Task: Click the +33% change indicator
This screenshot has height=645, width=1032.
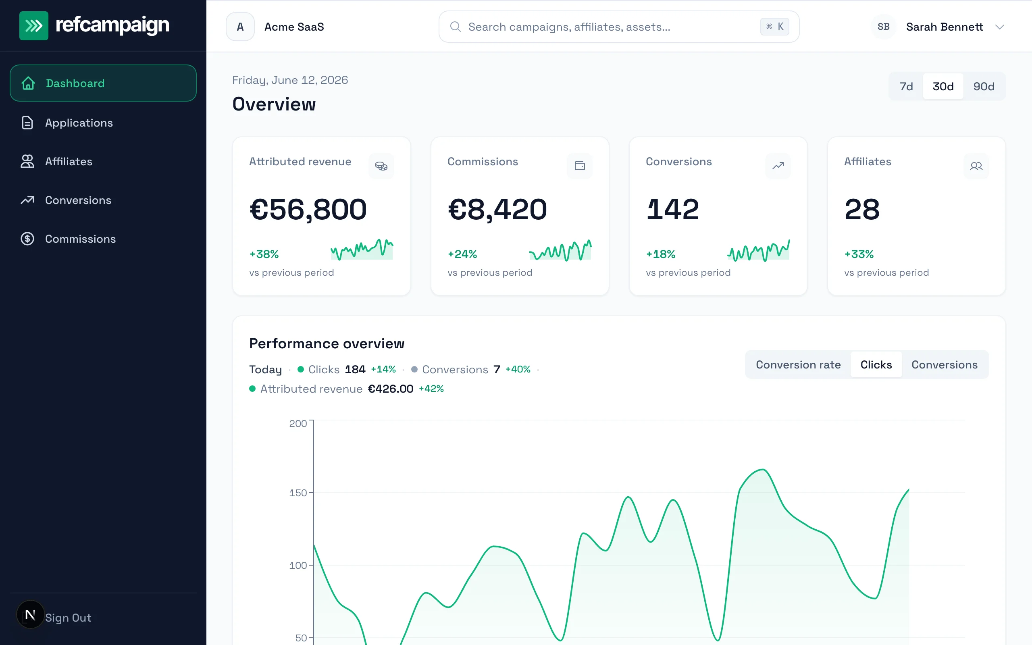Action: (x=859, y=254)
